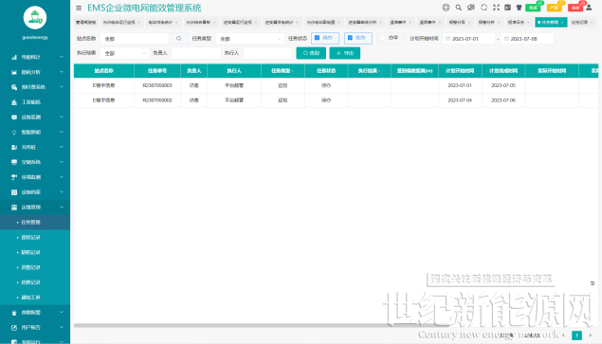The width and height of the screenshot is (602, 344).
Task: Uncheck the 在办 task status checkbox
Action: pyautogui.click(x=350, y=38)
